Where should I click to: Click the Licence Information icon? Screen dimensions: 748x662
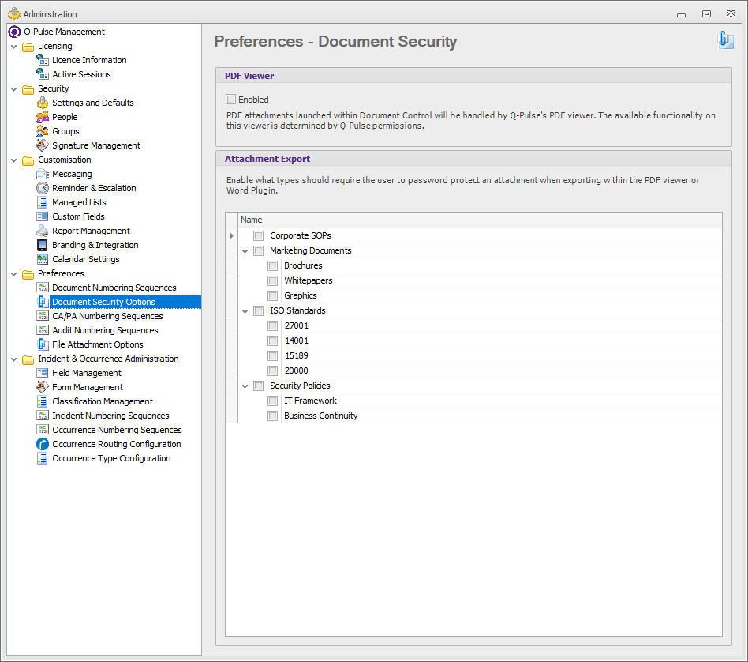(x=43, y=60)
